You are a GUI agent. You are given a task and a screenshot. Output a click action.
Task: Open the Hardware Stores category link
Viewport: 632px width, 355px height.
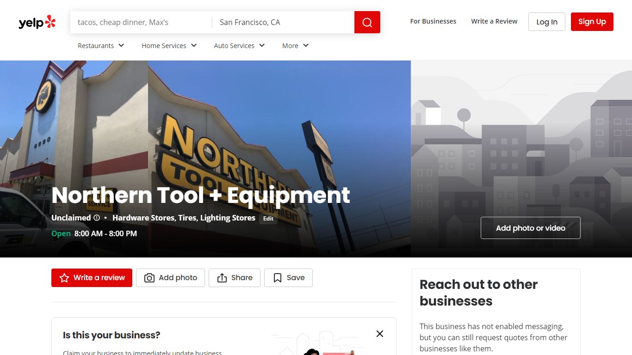tap(143, 218)
